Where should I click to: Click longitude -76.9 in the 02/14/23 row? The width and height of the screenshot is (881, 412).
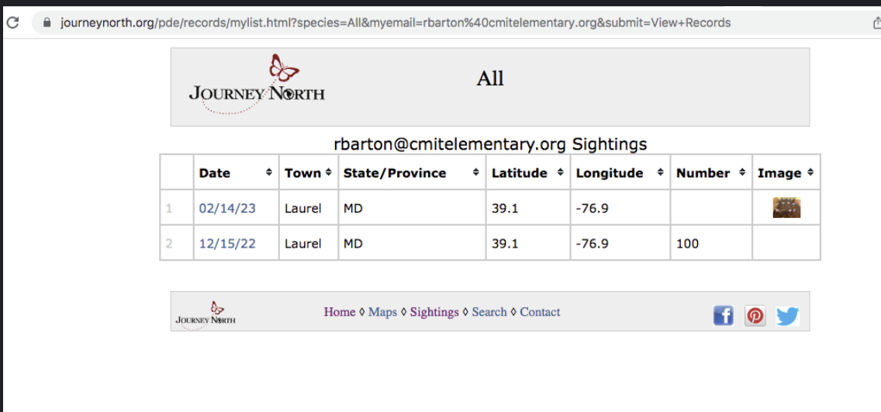593,209
